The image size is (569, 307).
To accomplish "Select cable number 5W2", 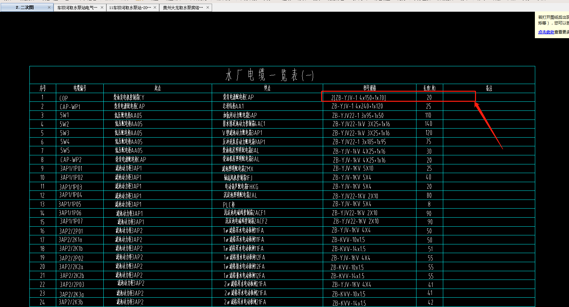I will [x=65, y=124].
